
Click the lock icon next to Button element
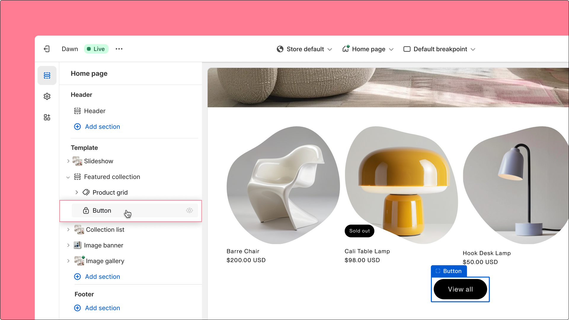[86, 210]
